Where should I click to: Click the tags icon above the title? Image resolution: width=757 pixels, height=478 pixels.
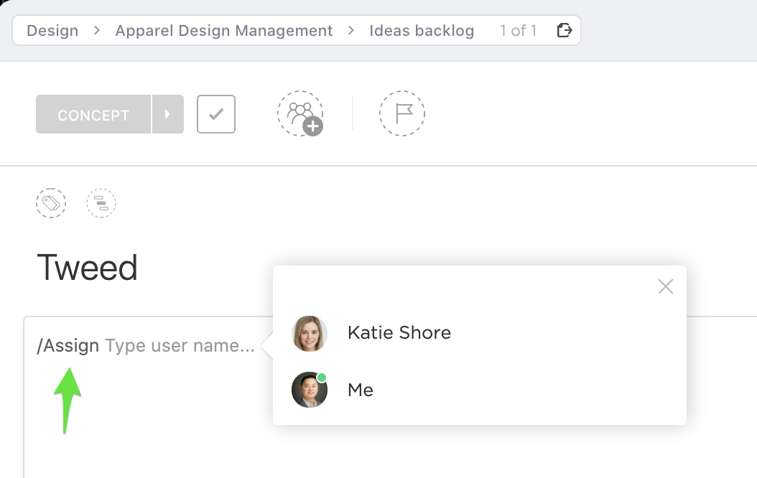pyautogui.click(x=51, y=203)
